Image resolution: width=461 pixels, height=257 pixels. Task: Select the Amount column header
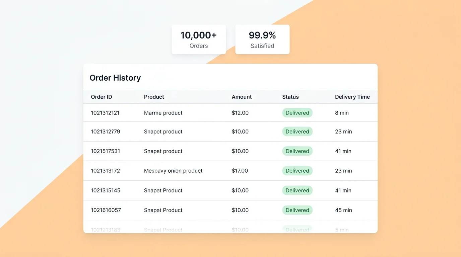pyautogui.click(x=242, y=97)
